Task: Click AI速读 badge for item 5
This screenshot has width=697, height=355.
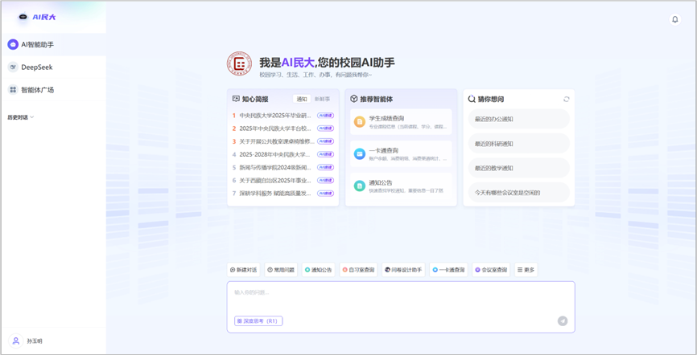Action: click(x=325, y=167)
